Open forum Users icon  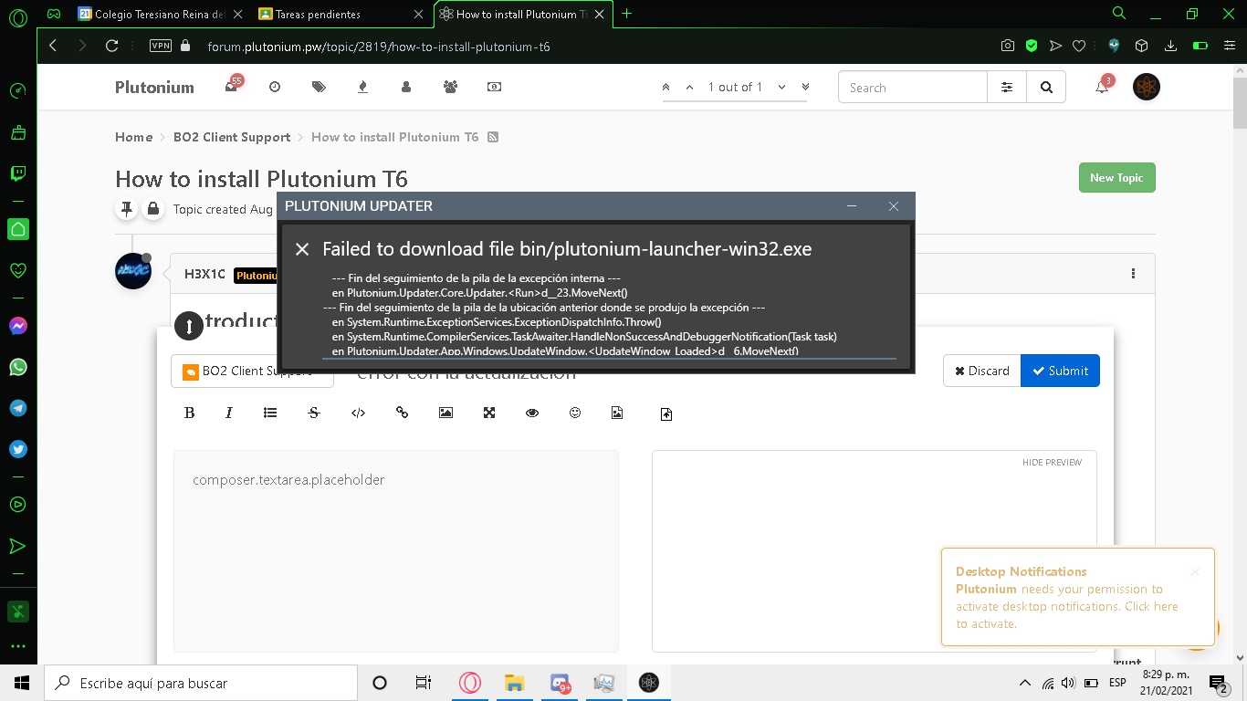point(406,87)
